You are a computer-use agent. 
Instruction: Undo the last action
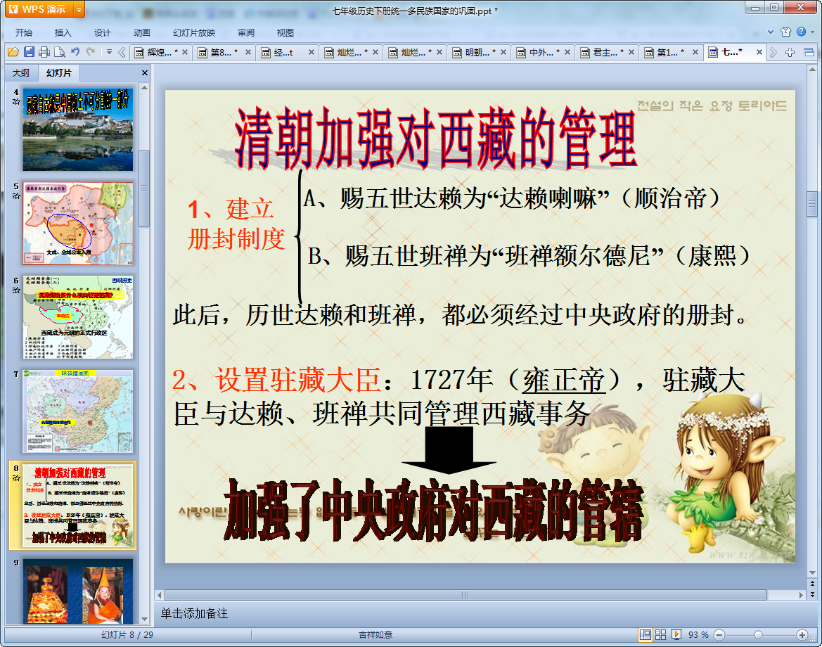75,52
